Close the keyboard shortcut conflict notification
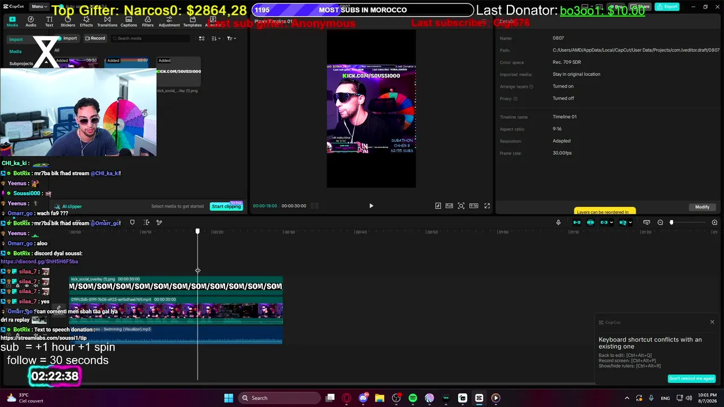This screenshot has width=724, height=407. coord(712,322)
